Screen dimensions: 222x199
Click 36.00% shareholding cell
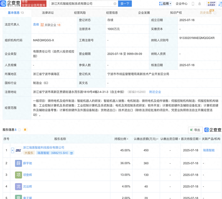(x=125, y=163)
